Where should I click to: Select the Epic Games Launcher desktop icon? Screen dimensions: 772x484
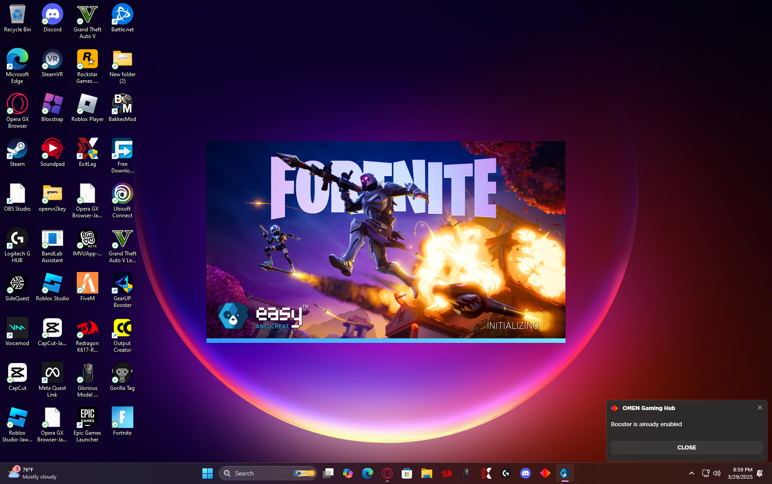pyautogui.click(x=88, y=425)
